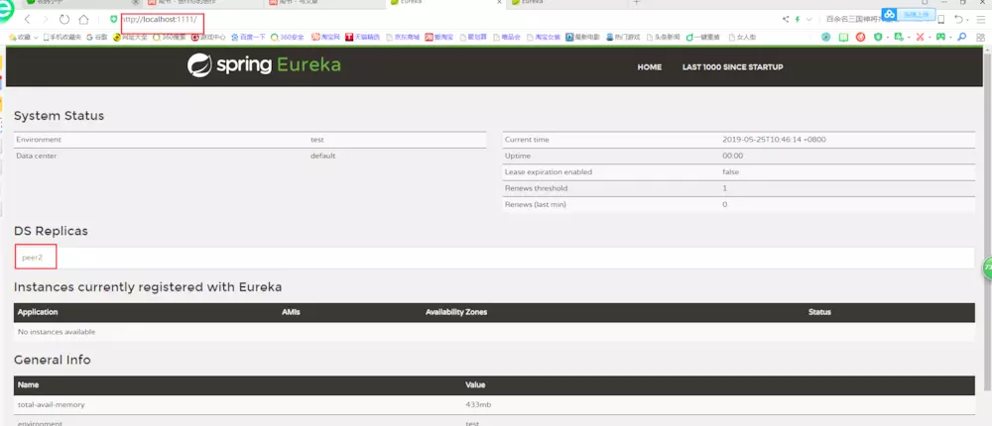This screenshot has height=426, width=992.
Task: Open a new tab with plus button
Action: point(637,3)
